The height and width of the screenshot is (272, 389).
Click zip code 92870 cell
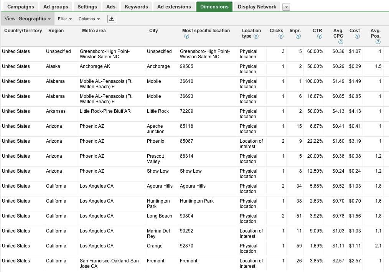(x=186, y=246)
